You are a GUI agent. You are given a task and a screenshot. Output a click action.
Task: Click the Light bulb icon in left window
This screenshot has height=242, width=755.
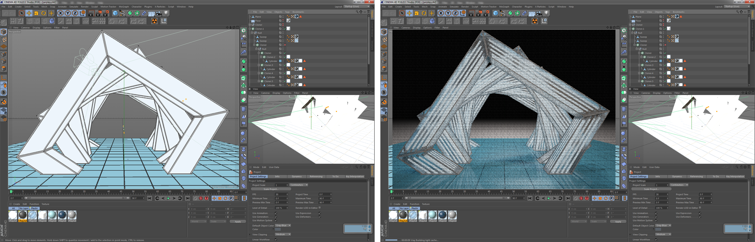[166, 13]
